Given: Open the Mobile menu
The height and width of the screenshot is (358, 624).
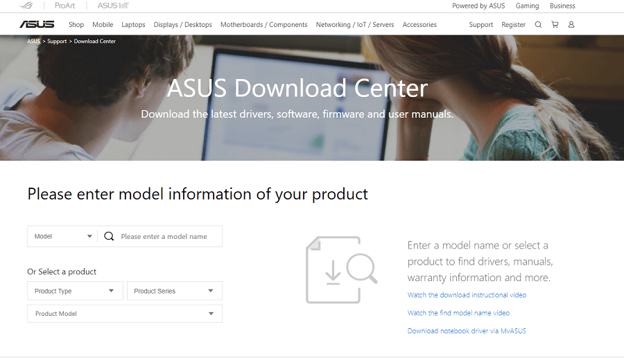Looking at the screenshot, I should tap(103, 25).
